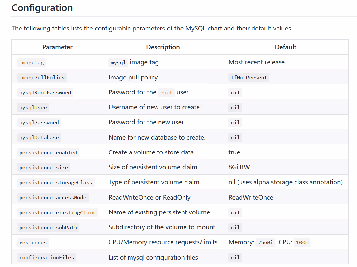Select the mysqlPassword parameter code
Image resolution: width=357 pixels, height=267 pixels.
[39, 123]
